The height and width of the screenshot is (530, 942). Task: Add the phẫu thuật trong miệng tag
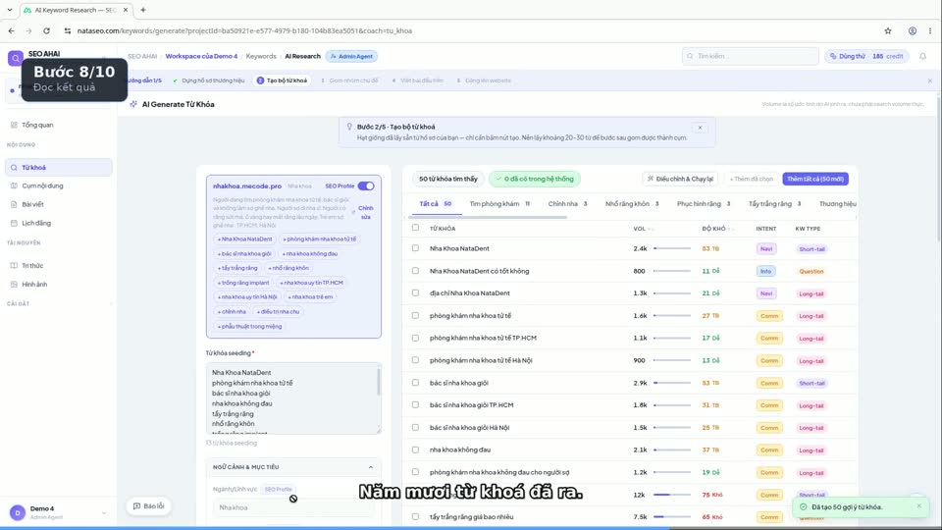(x=249, y=326)
